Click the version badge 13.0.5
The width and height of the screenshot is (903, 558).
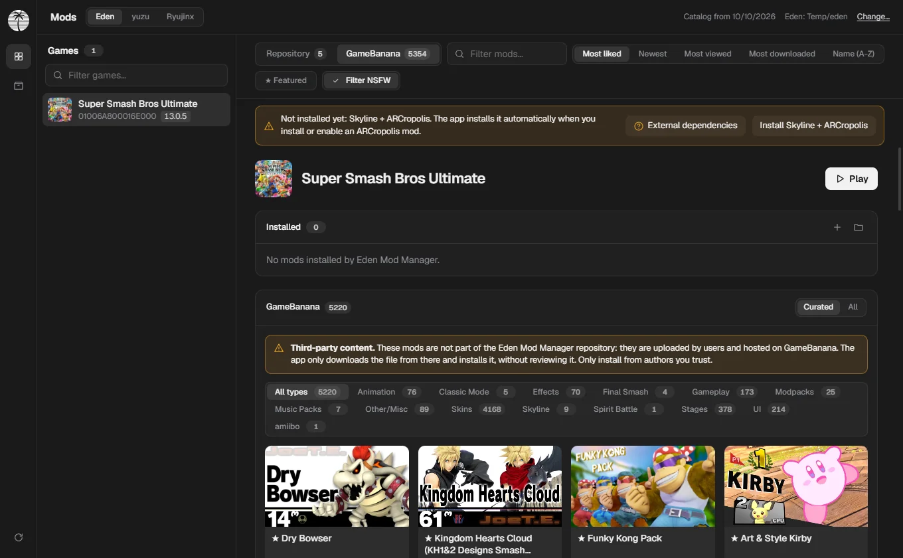176,116
